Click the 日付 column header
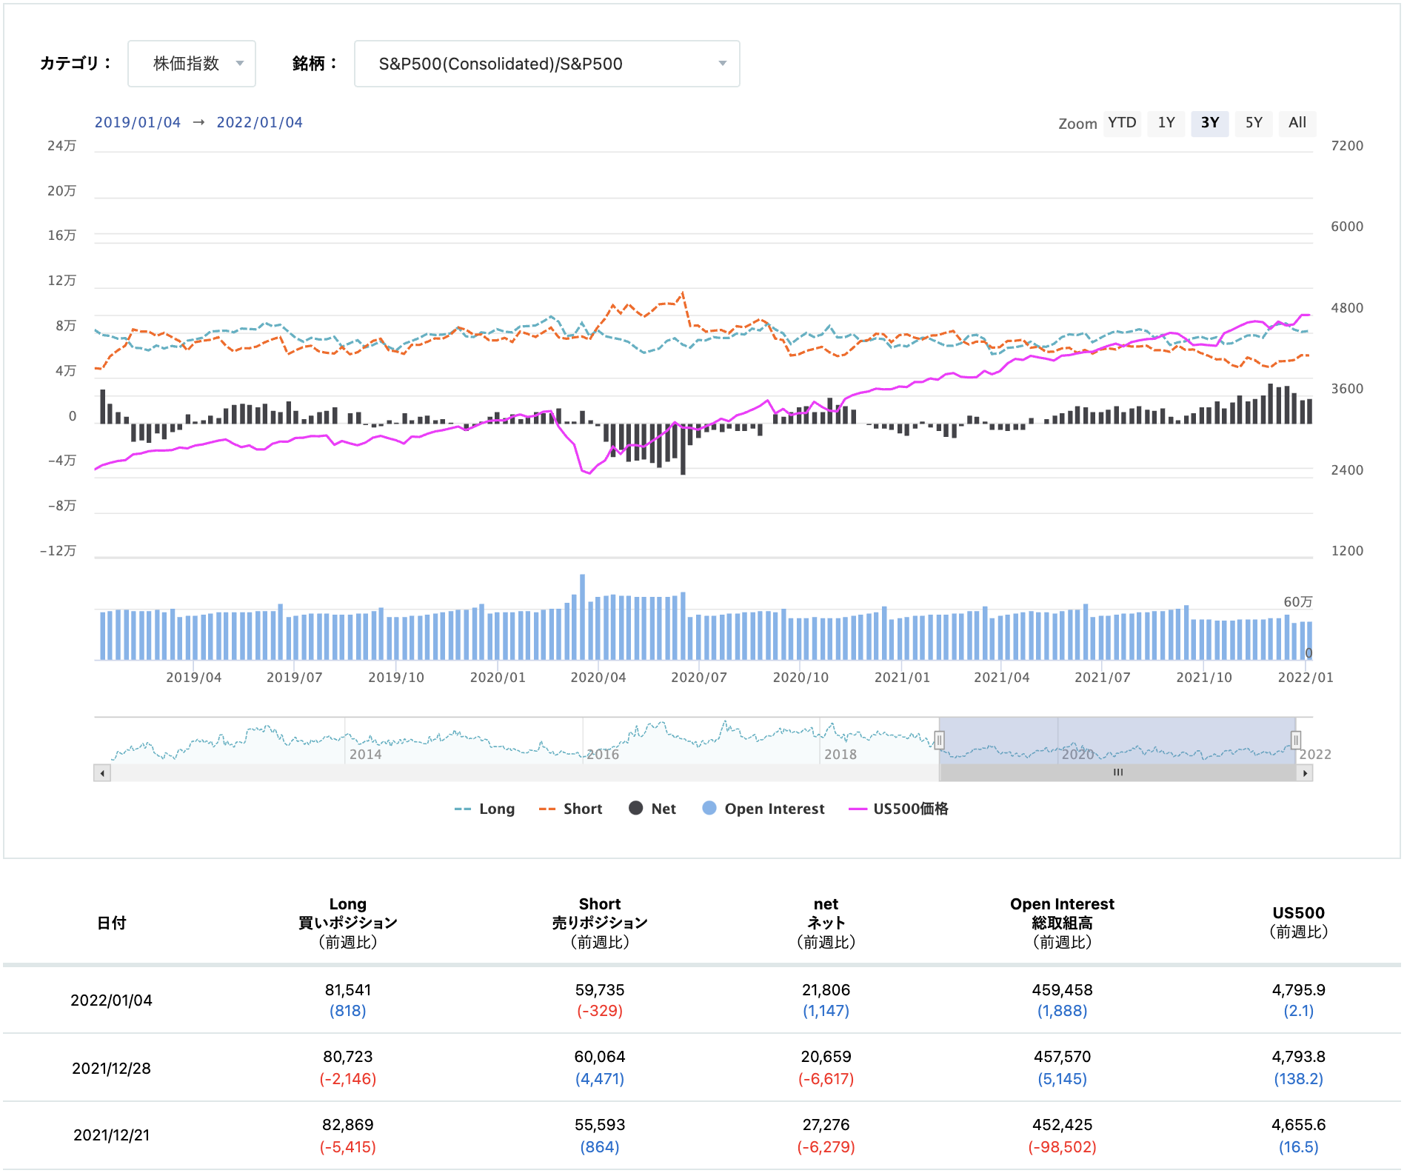The width and height of the screenshot is (1407, 1176). coord(112,923)
